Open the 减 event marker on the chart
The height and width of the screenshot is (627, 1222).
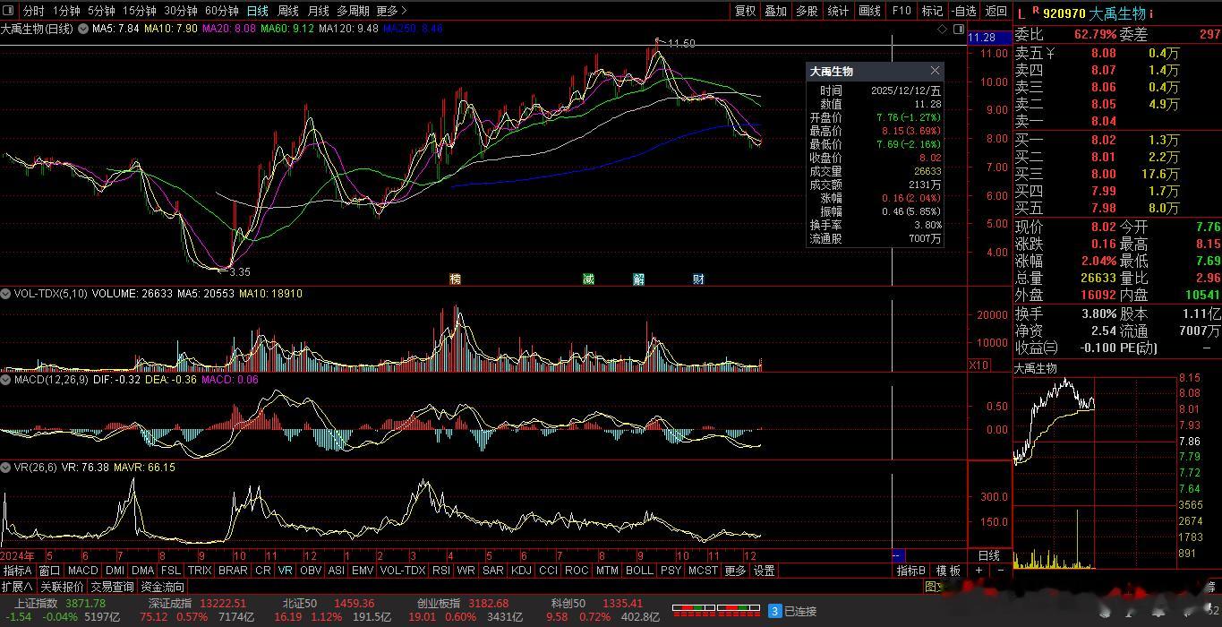point(587,279)
